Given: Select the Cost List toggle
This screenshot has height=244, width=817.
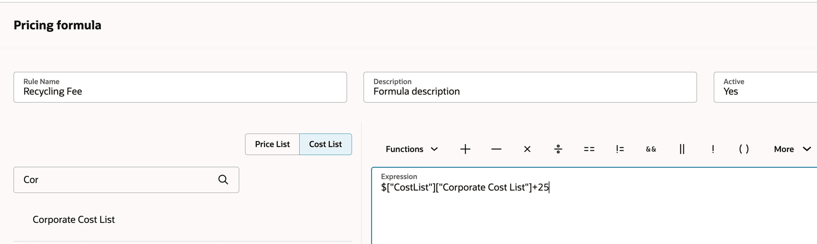Looking at the screenshot, I should pyautogui.click(x=325, y=144).
